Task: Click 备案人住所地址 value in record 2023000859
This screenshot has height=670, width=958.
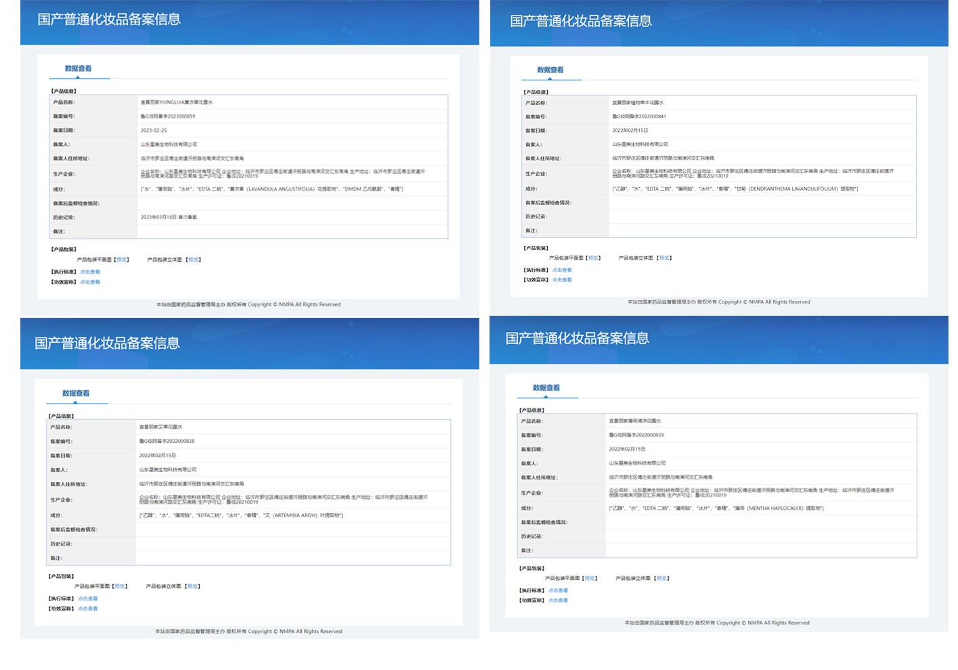Action: pos(192,158)
